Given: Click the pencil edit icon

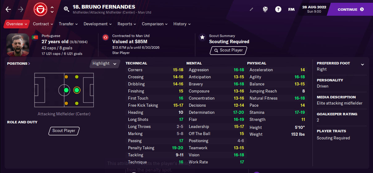Looking at the screenshot, I should (x=251, y=10).
